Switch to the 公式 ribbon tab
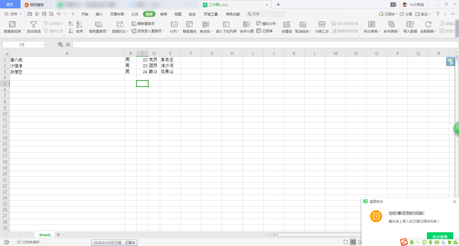 pos(135,14)
